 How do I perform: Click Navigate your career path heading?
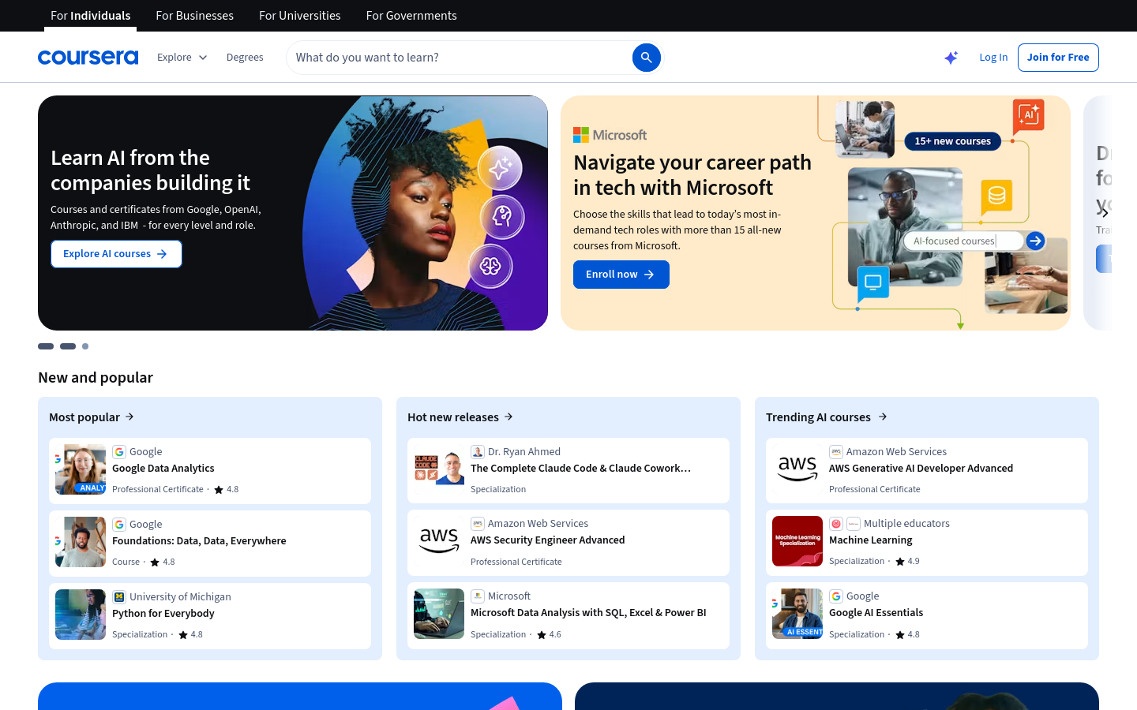pyautogui.click(x=692, y=175)
